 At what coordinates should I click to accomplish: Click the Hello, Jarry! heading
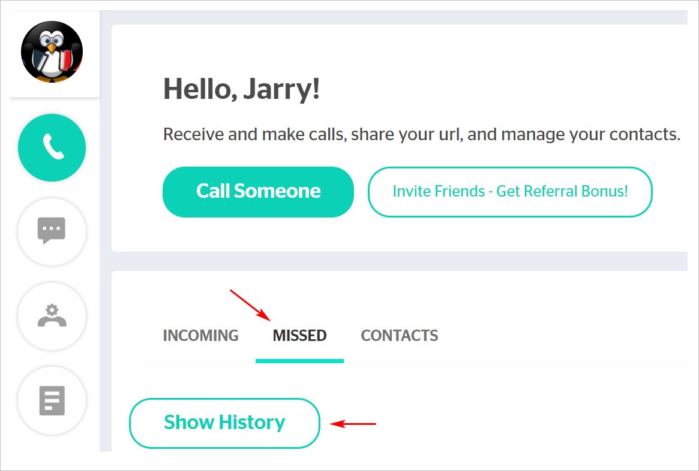pos(242,89)
